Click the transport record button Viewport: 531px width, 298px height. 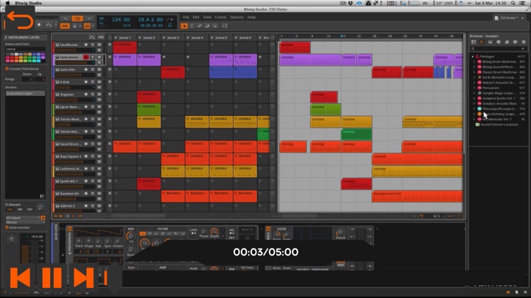(x=39, y=25)
